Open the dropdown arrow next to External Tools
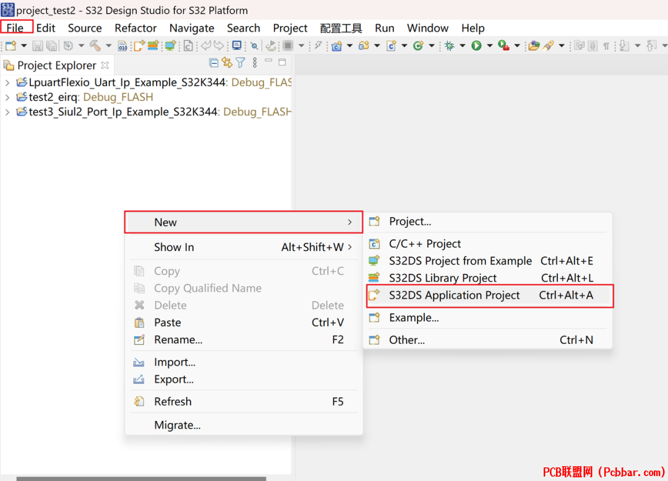The height and width of the screenshot is (481, 668). pos(516,46)
